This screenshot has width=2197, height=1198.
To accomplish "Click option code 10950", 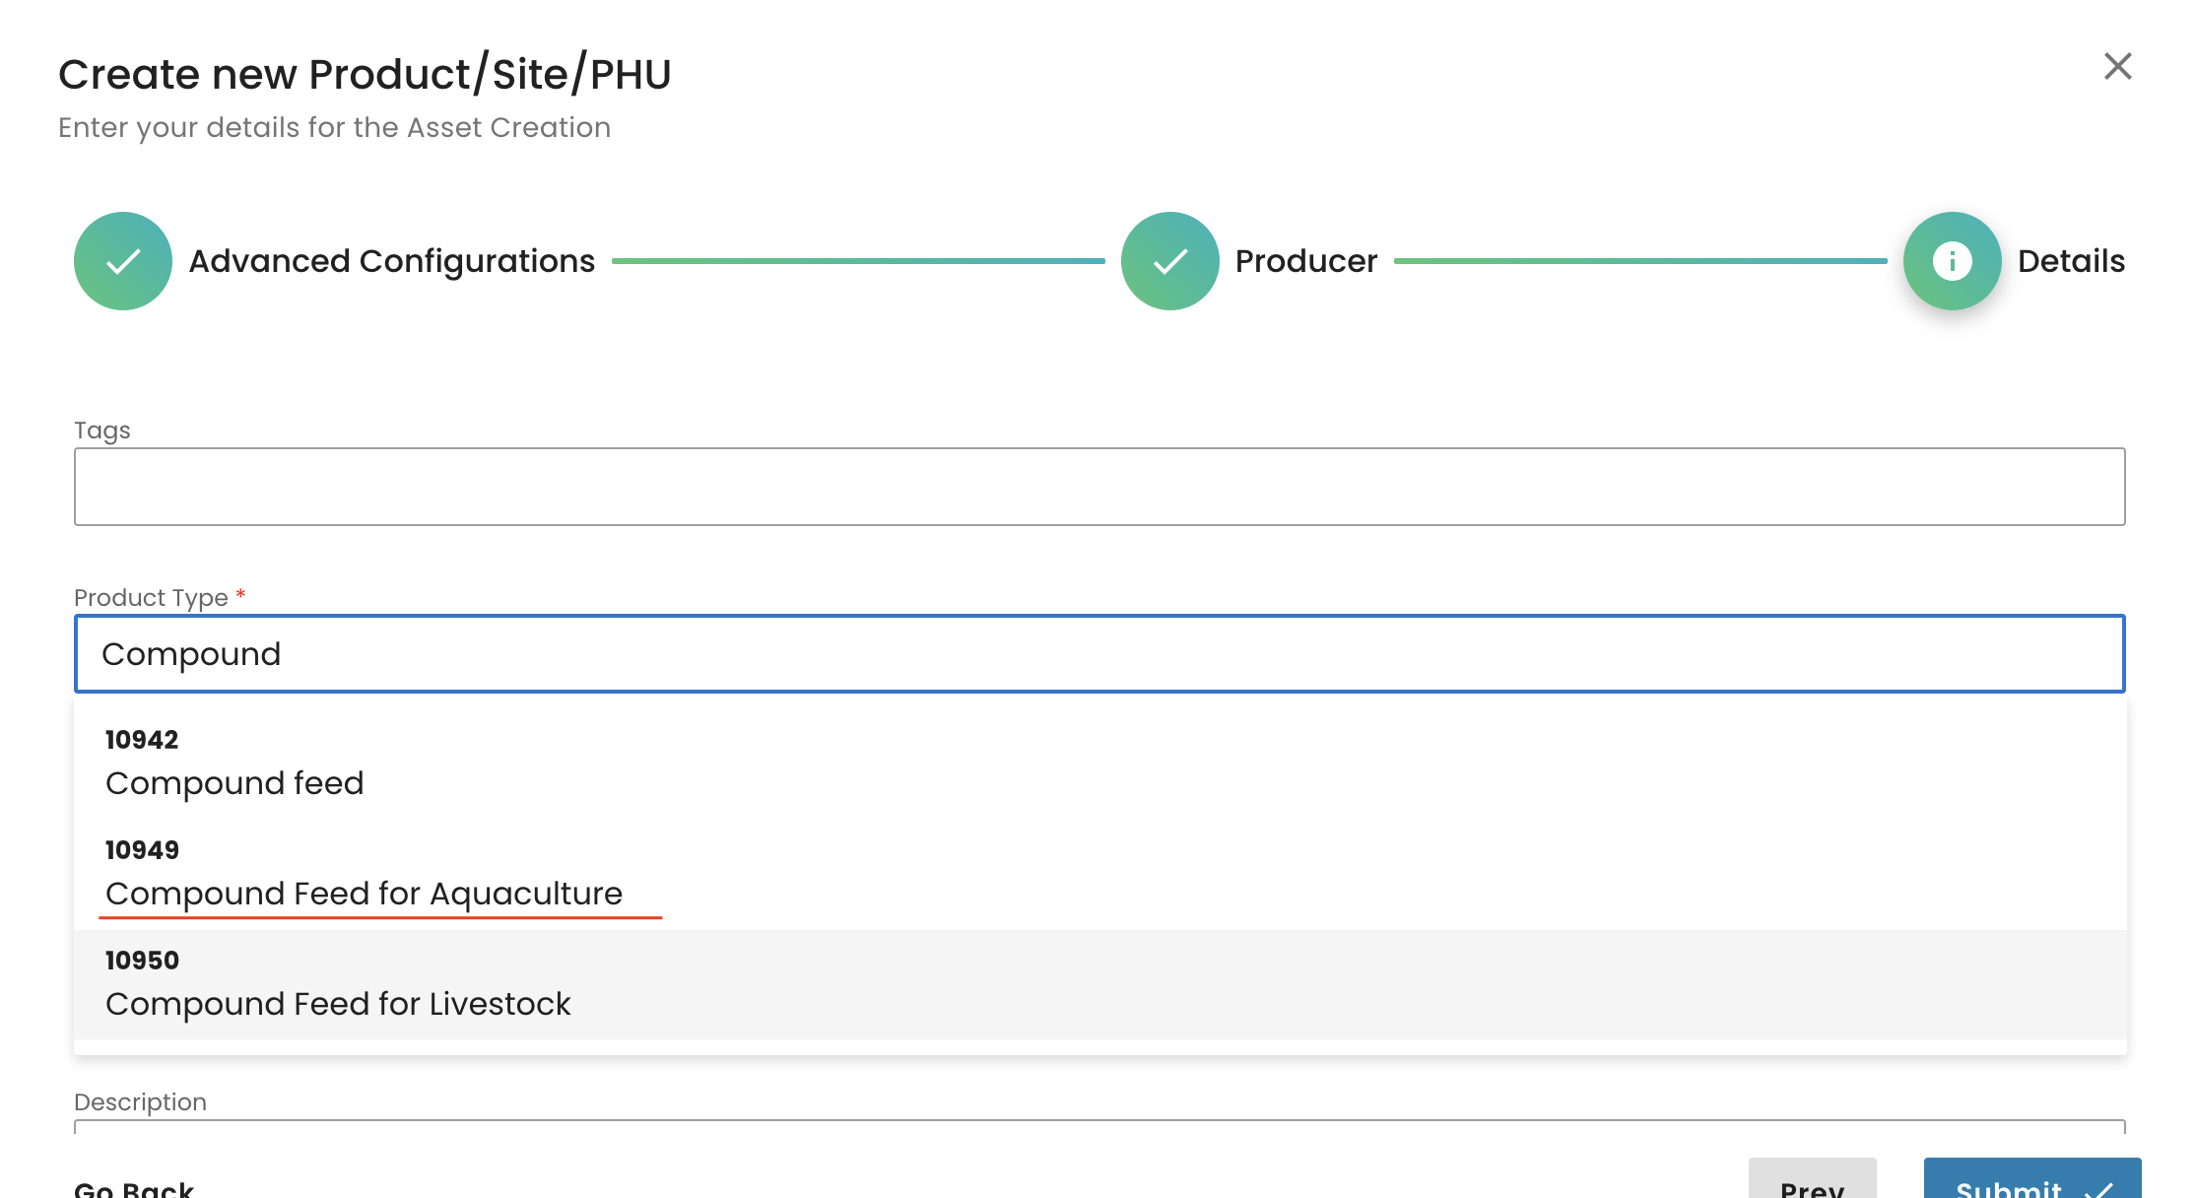I will pyautogui.click(x=142, y=961).
